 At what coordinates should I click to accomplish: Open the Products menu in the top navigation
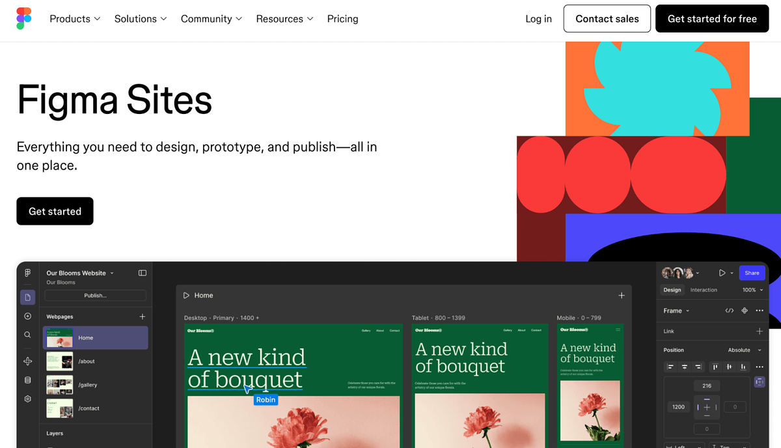(x=74, y=19)
